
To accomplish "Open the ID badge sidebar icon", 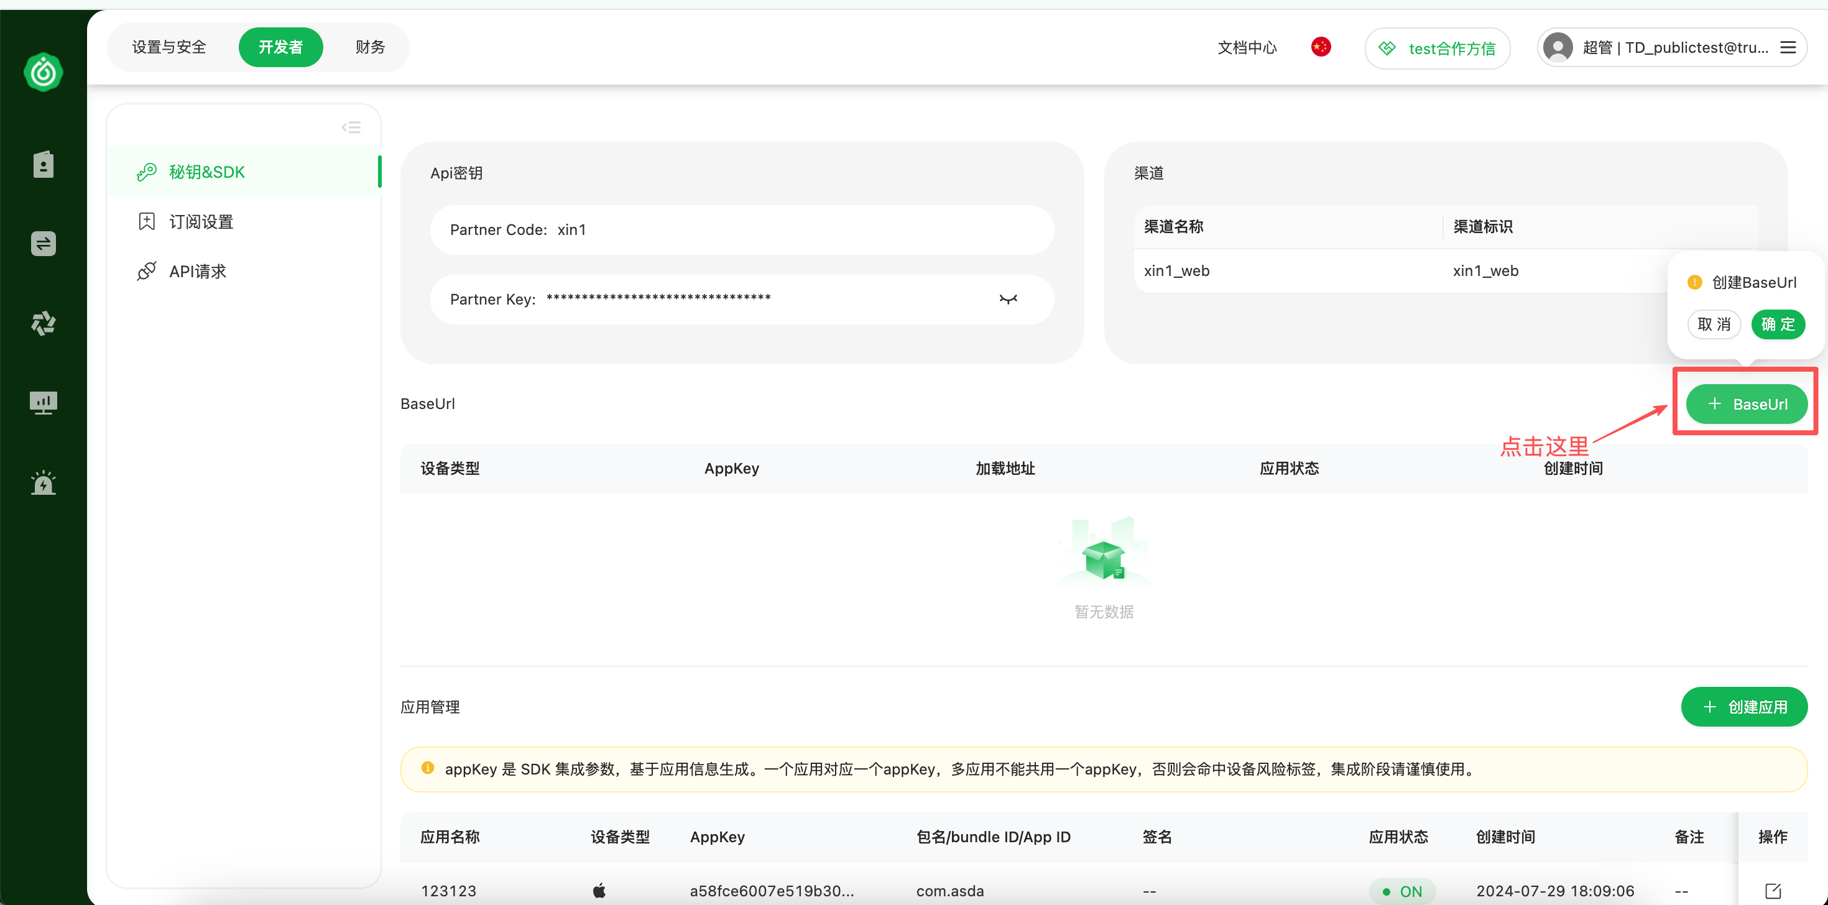I will [44, 165].
